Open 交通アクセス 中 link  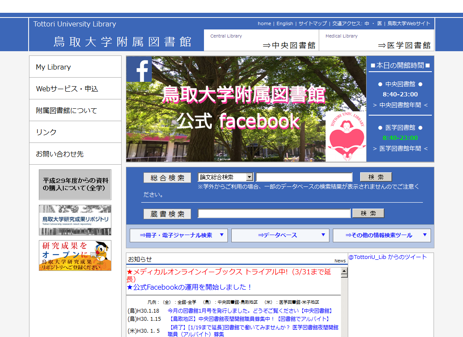pyautogui.click(x=367, y=23)
